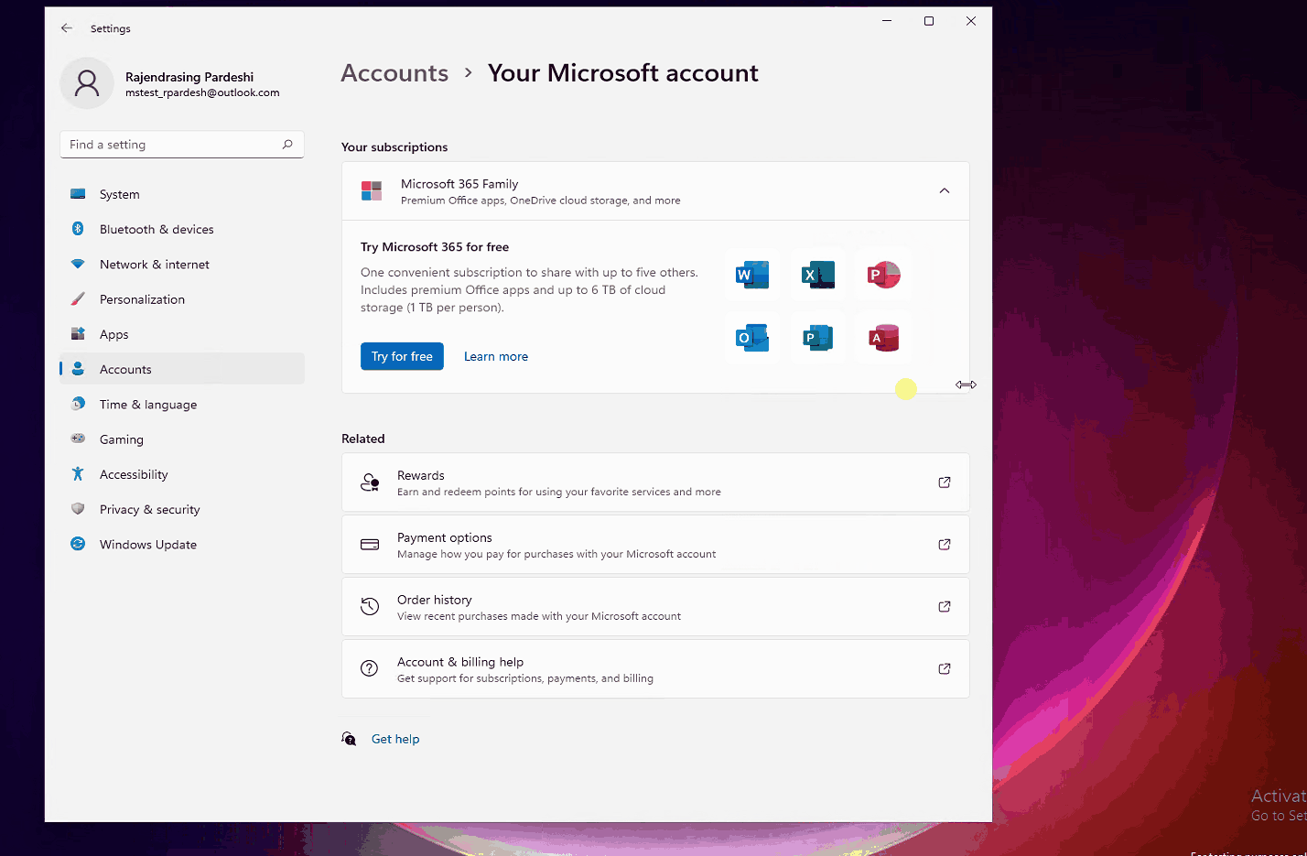Image resolution: width=1307 pixels, height=856 pixels.
Task: Open Time & language settings
Action: [182, 404]
